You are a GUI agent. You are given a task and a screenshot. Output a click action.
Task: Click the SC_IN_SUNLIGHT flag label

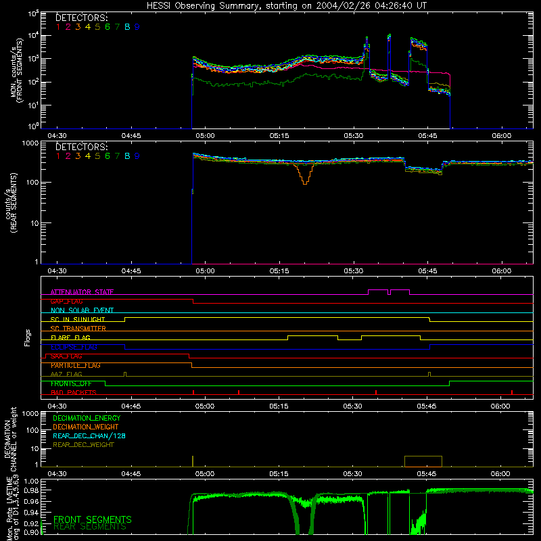coord(78,319)
